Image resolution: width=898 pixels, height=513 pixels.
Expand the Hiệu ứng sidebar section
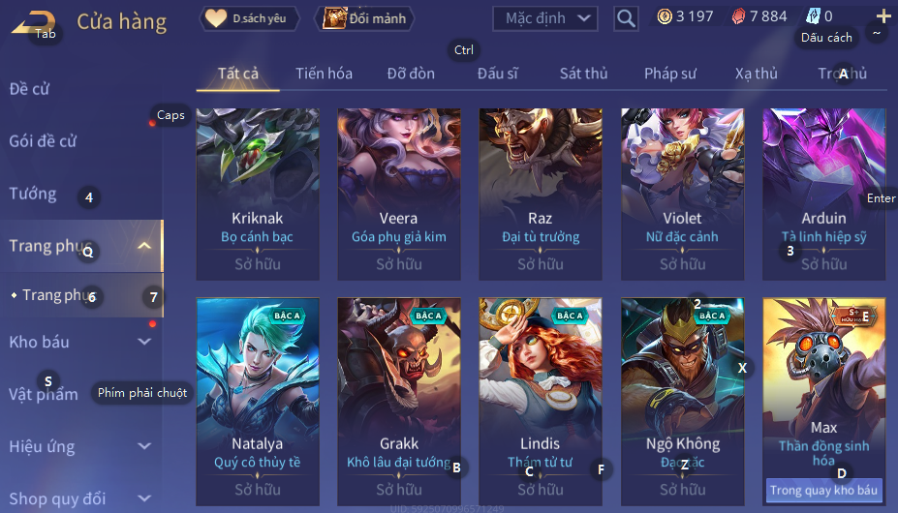(144, 446)
